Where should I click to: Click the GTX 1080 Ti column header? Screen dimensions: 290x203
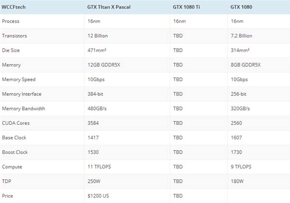click(188, 7)
